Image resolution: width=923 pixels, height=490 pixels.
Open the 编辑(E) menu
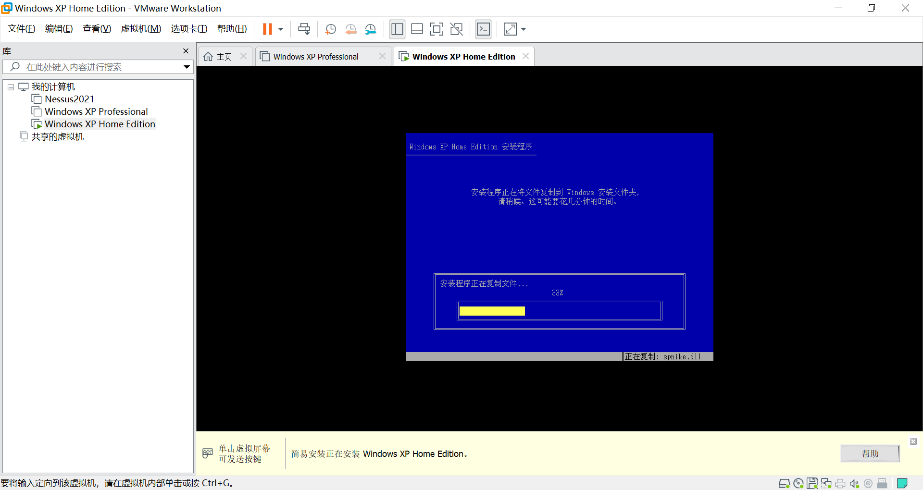59,29
